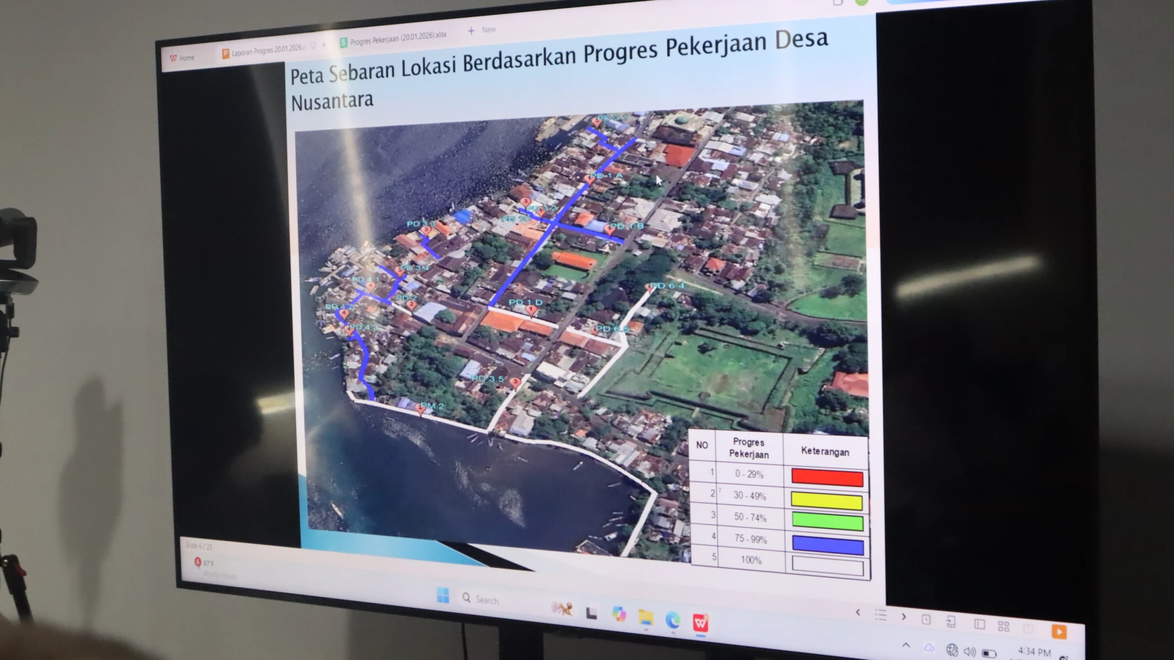The width and height of the screenshot is (1174, 660).
Task: Open the WPS Home tab
Action: click(183, 58)
